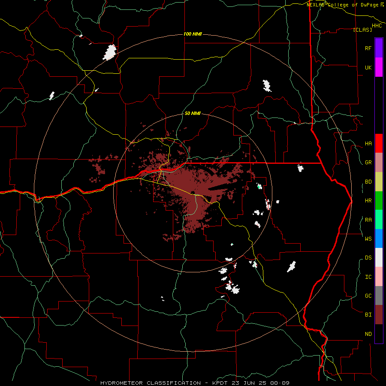Click the IC legend label
Image resolution: width=386 pixels, height=386 pixels.
tap(368, 277)
